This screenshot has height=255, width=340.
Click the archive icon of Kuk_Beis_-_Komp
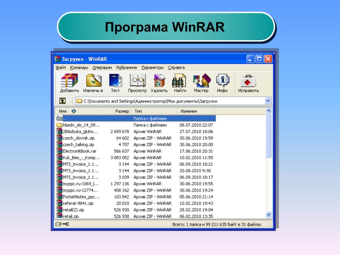(x=59, y=157)
